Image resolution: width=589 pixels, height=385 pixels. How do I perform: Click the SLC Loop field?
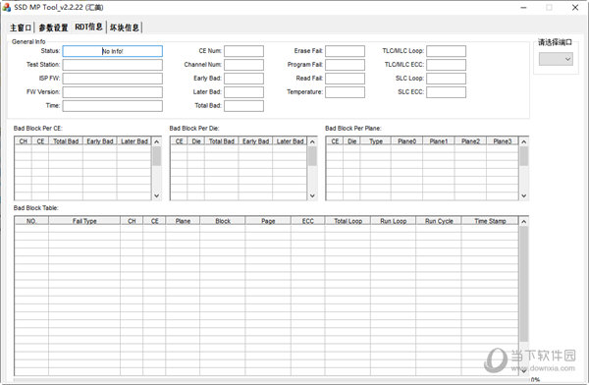446,79
